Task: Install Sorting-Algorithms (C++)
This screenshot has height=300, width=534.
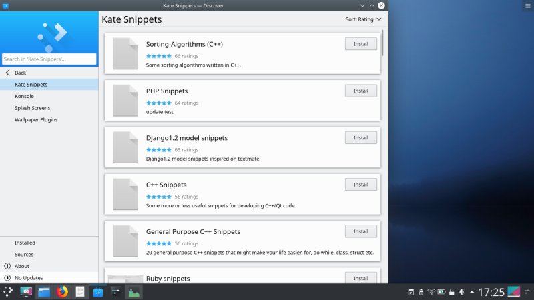Action: tap(361, 44)
